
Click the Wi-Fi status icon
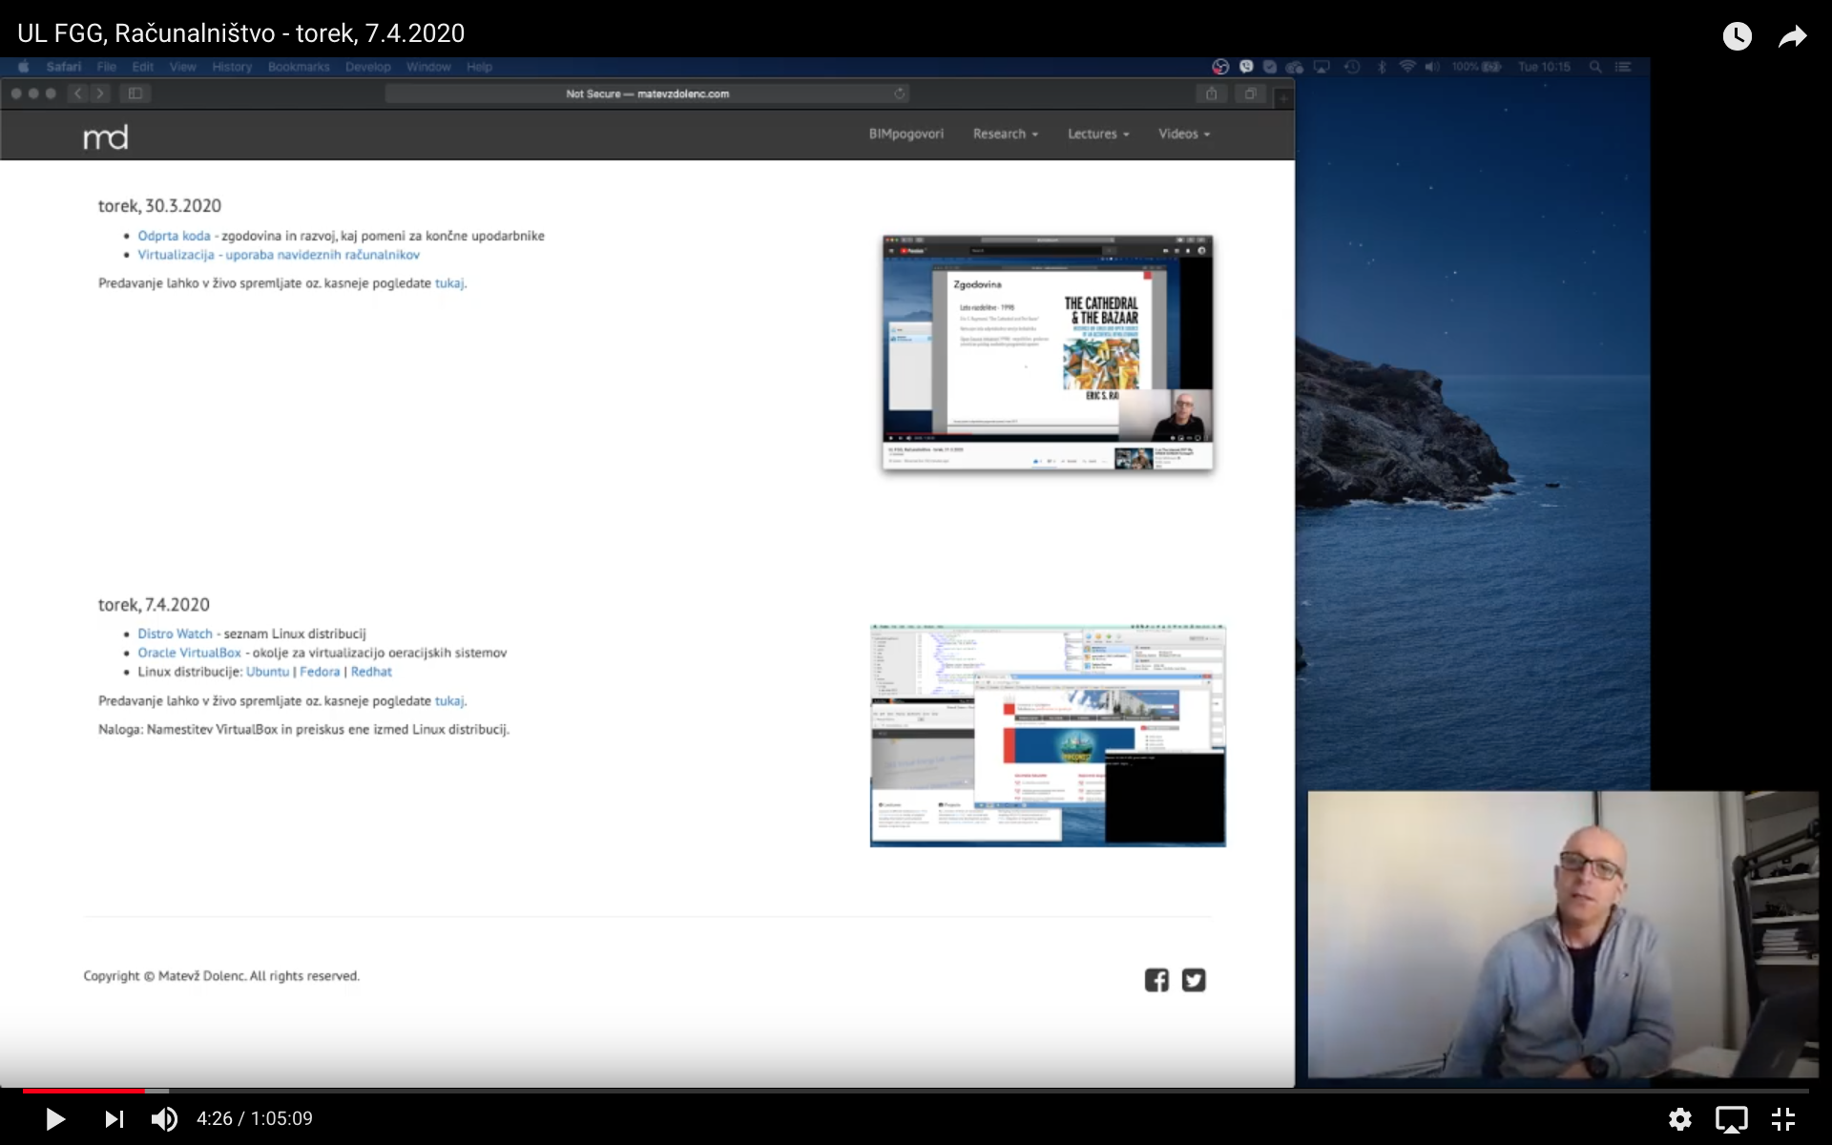[x=1407, y=67]
